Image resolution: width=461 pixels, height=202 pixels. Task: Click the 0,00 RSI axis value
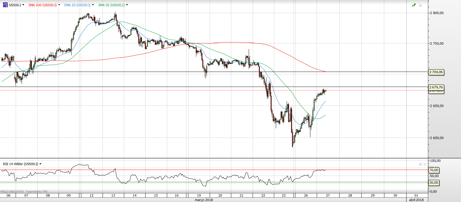click(433, 191)
